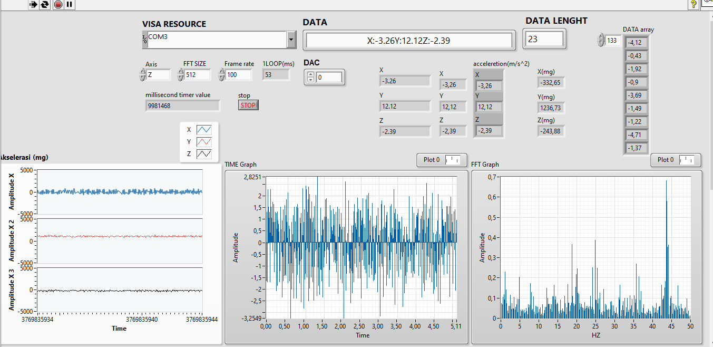Click the TIME Graph minimum label -3,2549
713x347 pixels.
(251, 318)
